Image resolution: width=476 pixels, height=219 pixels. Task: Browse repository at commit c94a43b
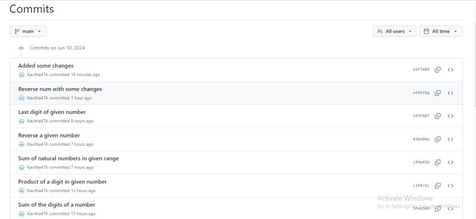tap(450, 162)
